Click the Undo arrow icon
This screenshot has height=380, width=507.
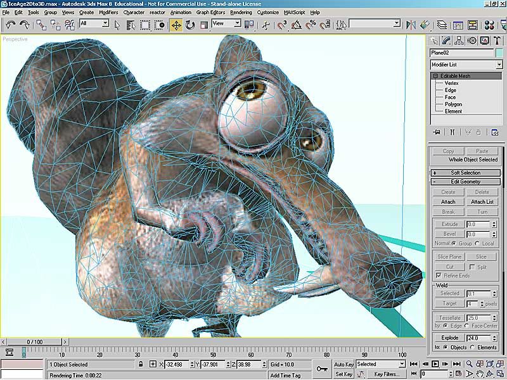11,25
